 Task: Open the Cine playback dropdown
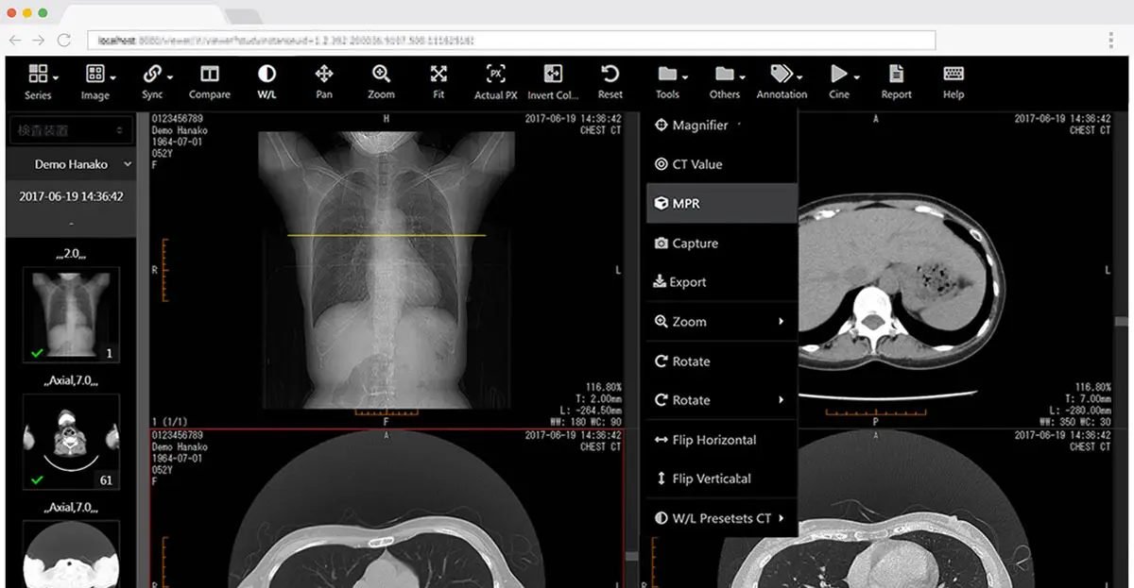click(x=842, y=81)
